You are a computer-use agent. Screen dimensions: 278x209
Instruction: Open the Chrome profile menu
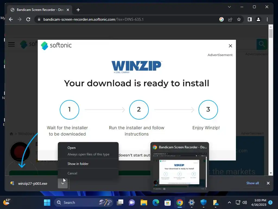click(258, 19)
